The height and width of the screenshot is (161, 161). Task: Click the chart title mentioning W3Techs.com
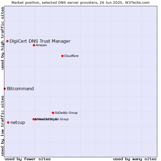[80, 3]
